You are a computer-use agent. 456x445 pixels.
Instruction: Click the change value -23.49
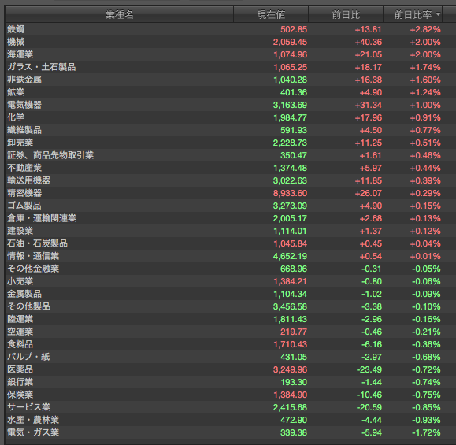(369, 369)
